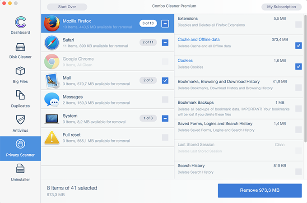Check Bookmarks, Browsing and Download History checkbox
Screen dimensions: 307x203
pos(298,88)
